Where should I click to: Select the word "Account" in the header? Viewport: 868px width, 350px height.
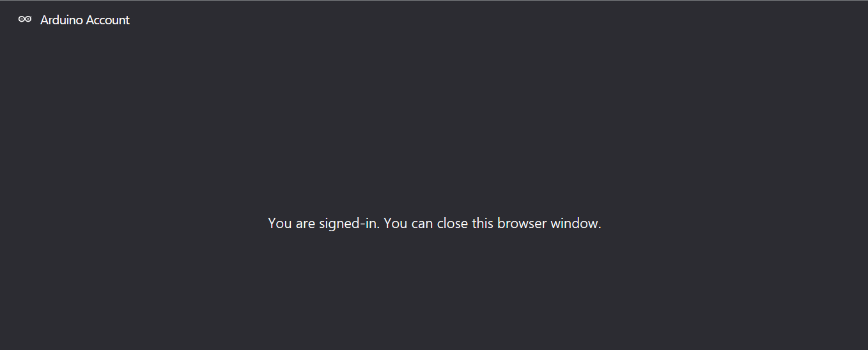click(108, 20)
